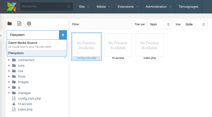Viewport: 212px width, 117px height.
Task: Select the index.php thumbnail
Action: click(150, 46)
